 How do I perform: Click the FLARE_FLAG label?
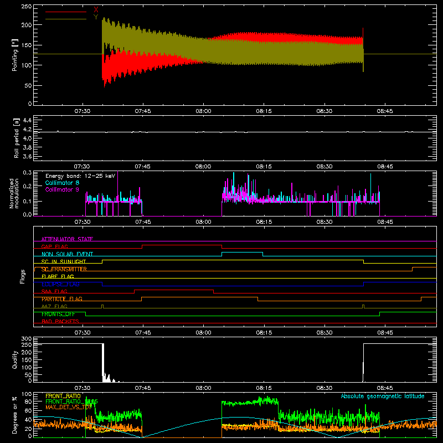click(x=58, y=276)
